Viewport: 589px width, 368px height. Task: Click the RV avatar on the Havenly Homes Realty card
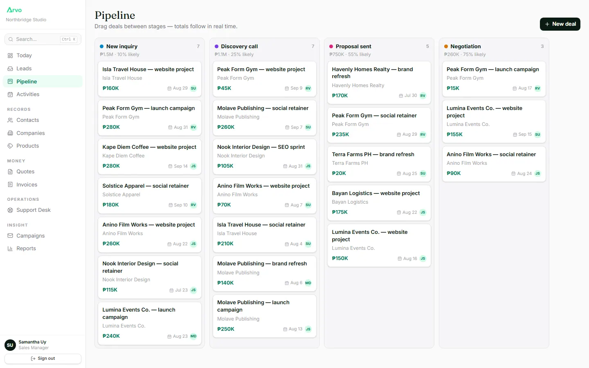tap(423, 96)
